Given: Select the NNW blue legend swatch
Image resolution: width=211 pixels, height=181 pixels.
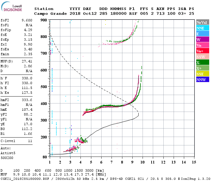Looking at the screenshot, I should click(203, 80).
